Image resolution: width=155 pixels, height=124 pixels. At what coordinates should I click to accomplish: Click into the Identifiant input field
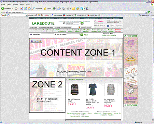47,34
